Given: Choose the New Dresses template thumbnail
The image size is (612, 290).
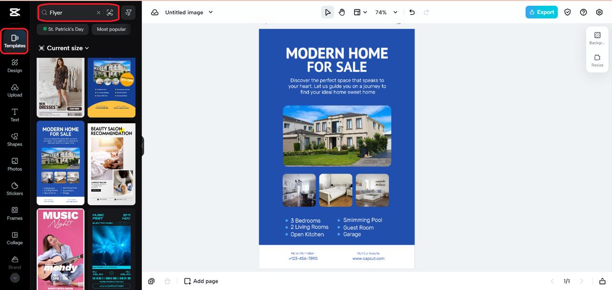Looking at the screenshot, I should click(61, 87).
